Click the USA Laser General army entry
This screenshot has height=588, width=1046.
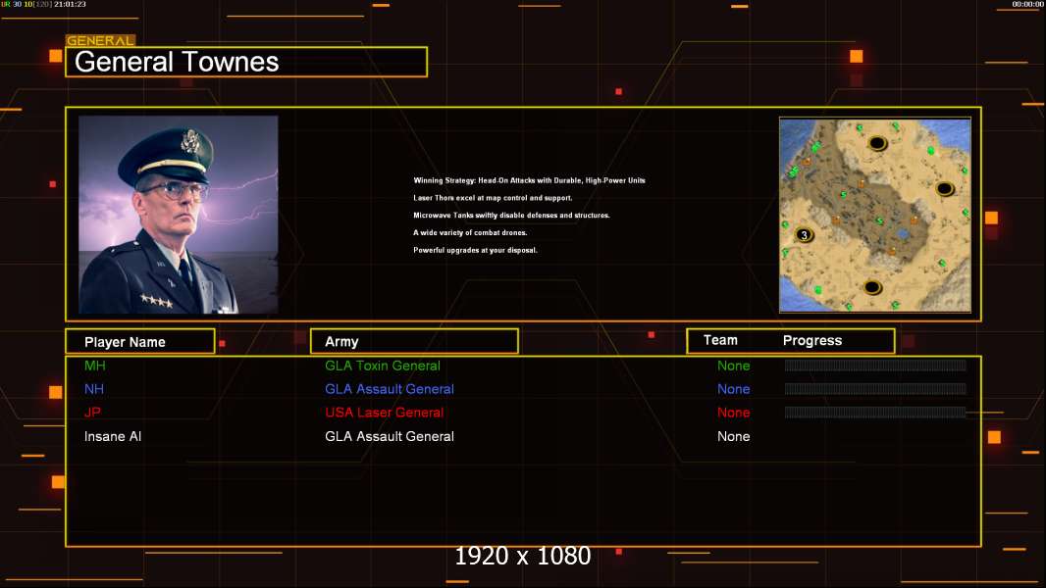pyautogui.click(x=385, y=413)
